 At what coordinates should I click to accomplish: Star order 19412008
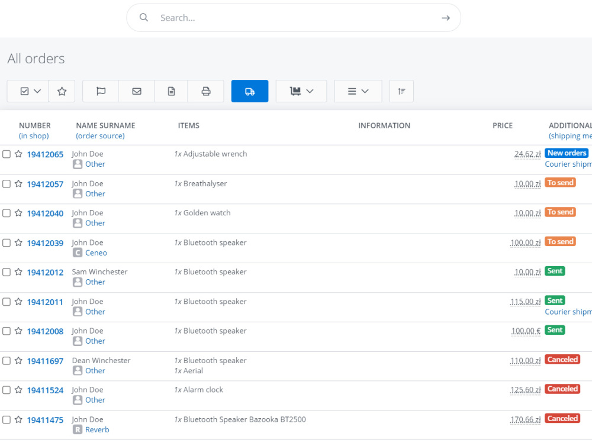(x=18, y=331)
